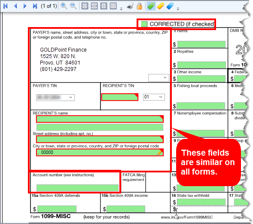Click the 7 Nonemployee compensation amount field
The width and height of the screenshot is (253, 224).
tap(201, 133)
